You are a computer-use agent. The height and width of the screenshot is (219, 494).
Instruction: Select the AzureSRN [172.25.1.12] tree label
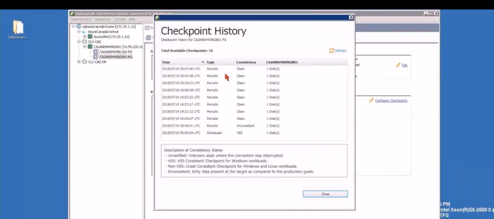111,37
